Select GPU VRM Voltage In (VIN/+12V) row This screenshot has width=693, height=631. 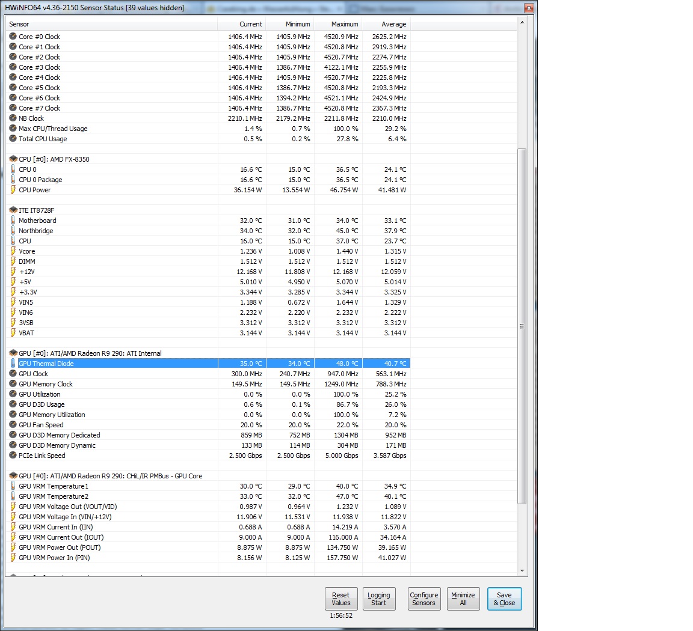(208, 517)
